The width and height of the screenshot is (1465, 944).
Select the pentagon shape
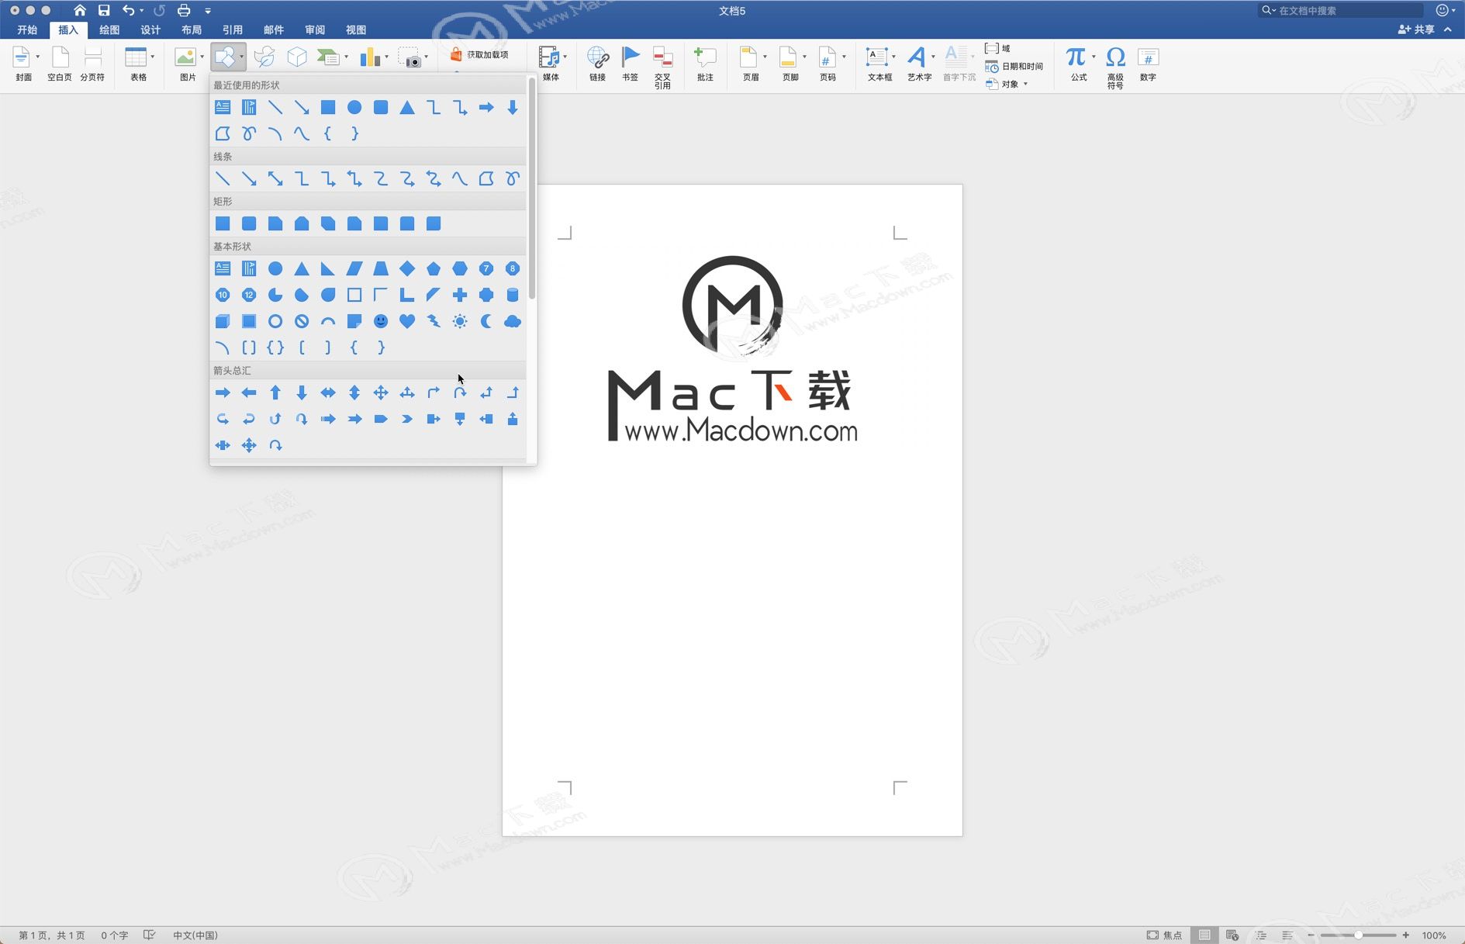point(434,268)
